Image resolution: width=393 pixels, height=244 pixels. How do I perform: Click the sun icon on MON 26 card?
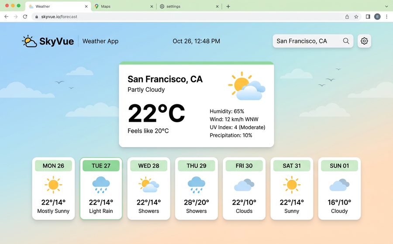pos(53,185)
